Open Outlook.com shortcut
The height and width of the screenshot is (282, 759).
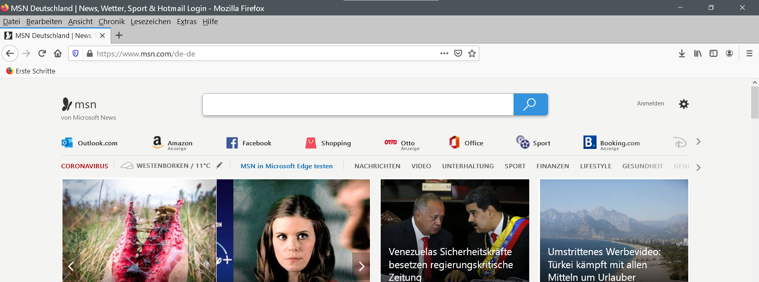[89, 143]
